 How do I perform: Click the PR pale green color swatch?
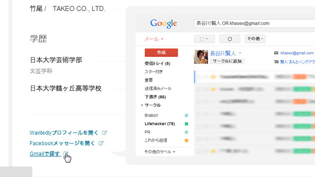[x=187, y=132]
